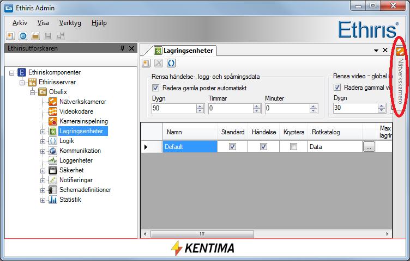Switch to the Lagringsenheter tab
The height and width of the screenshot is (261, 410).
click(184, 51)
